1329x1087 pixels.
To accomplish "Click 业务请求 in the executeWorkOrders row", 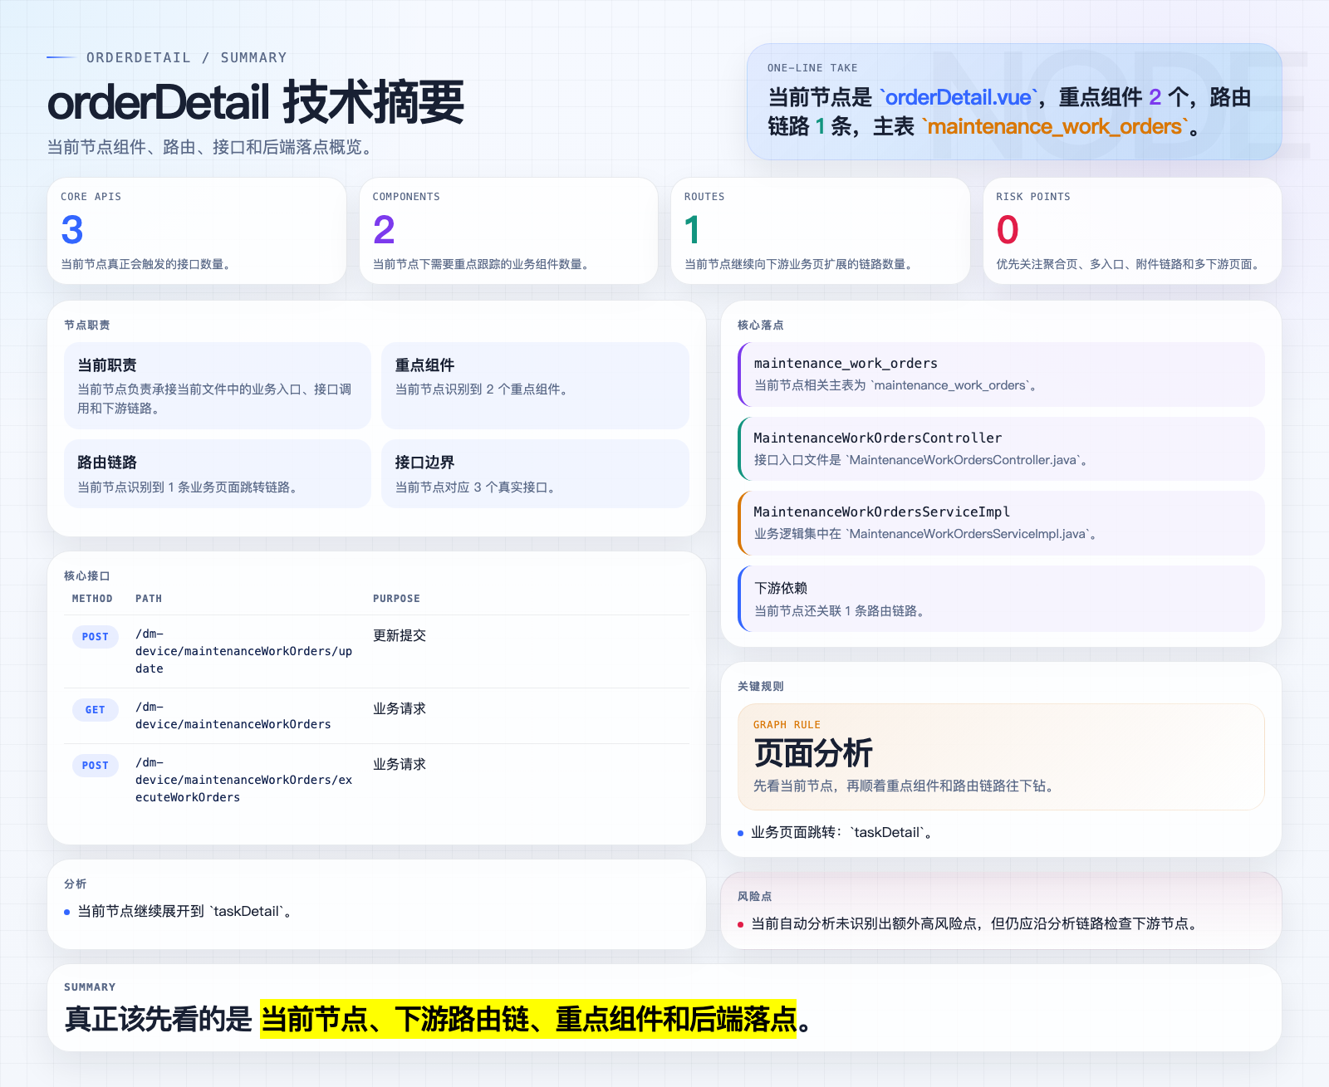I will pos(400,764).
